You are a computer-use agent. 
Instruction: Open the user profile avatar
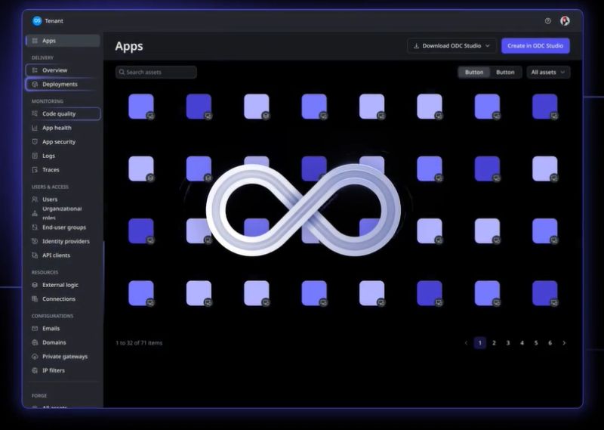click(565, 21)
